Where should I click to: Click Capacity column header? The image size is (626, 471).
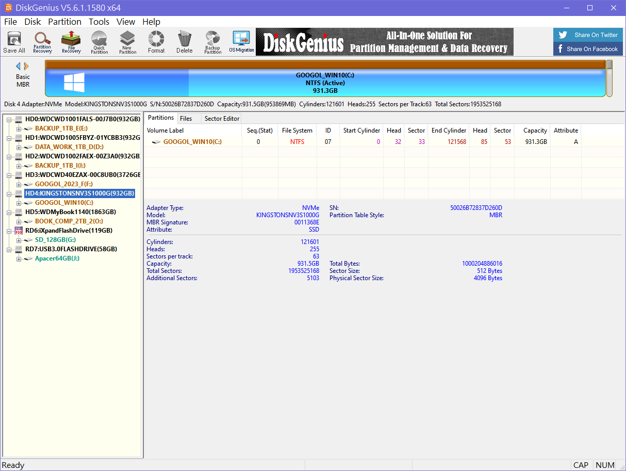pyautogui.click(x=533, y=131)
